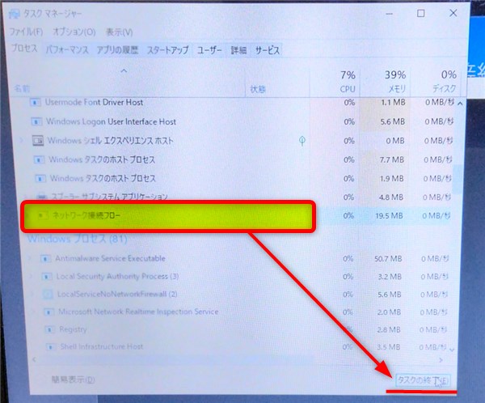The image size is (485, 403).
Task: Expand the Local Security Authority Process row
Action: click(32, 276)
